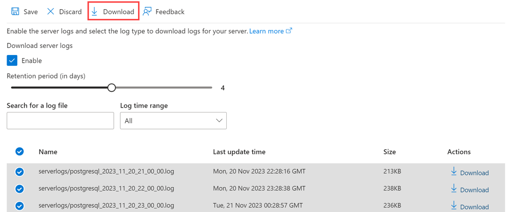
Task: Deselect the postgresql_2023_11_20_23_00_00.log row checkbox
Action: tap(19, 206)
